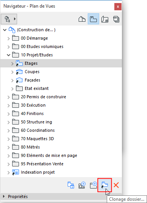Click the red X delete button

[116, 185]
